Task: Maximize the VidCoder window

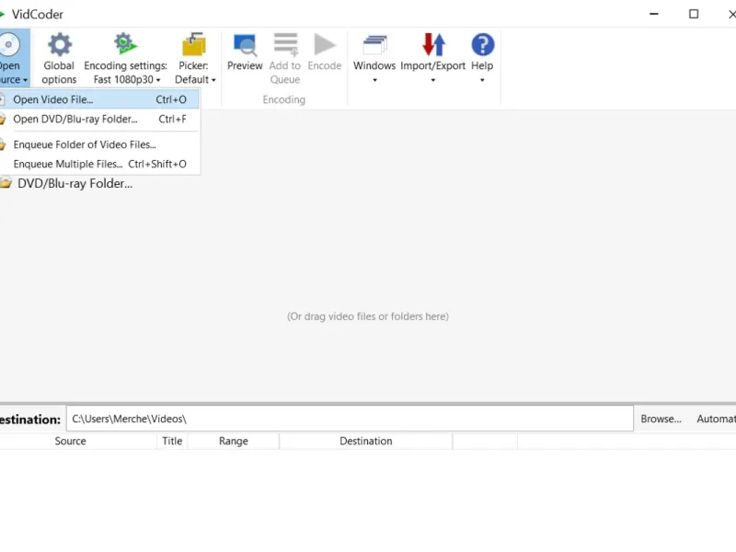Action: point(694,14)
